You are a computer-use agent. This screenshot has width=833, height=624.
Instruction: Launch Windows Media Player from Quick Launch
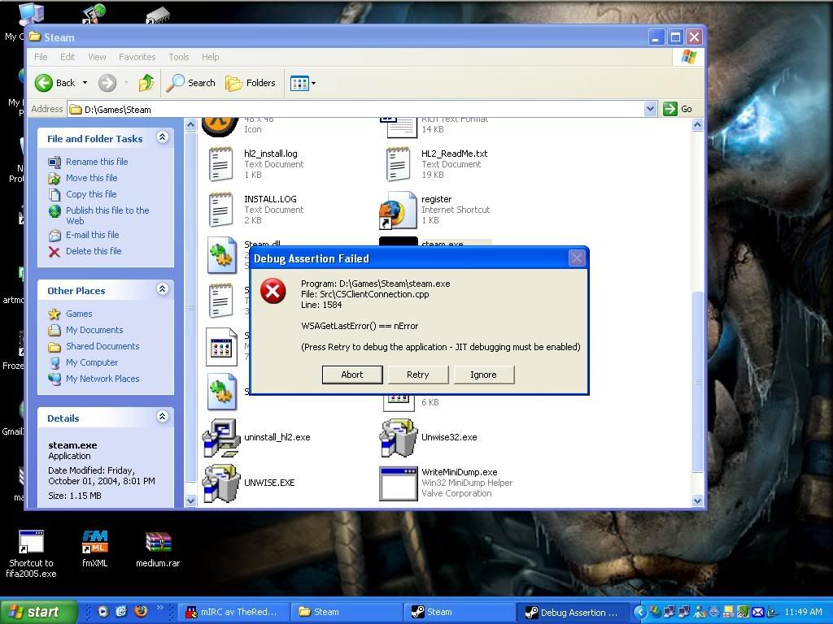103,611
